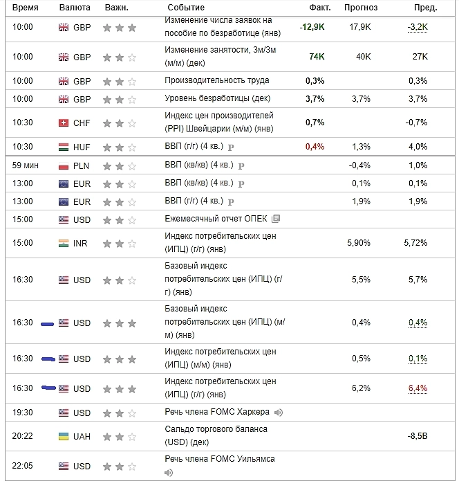459x488 pixels.
Task: Click the Hungarian flag icon for HUF
Action: point(64,147)
